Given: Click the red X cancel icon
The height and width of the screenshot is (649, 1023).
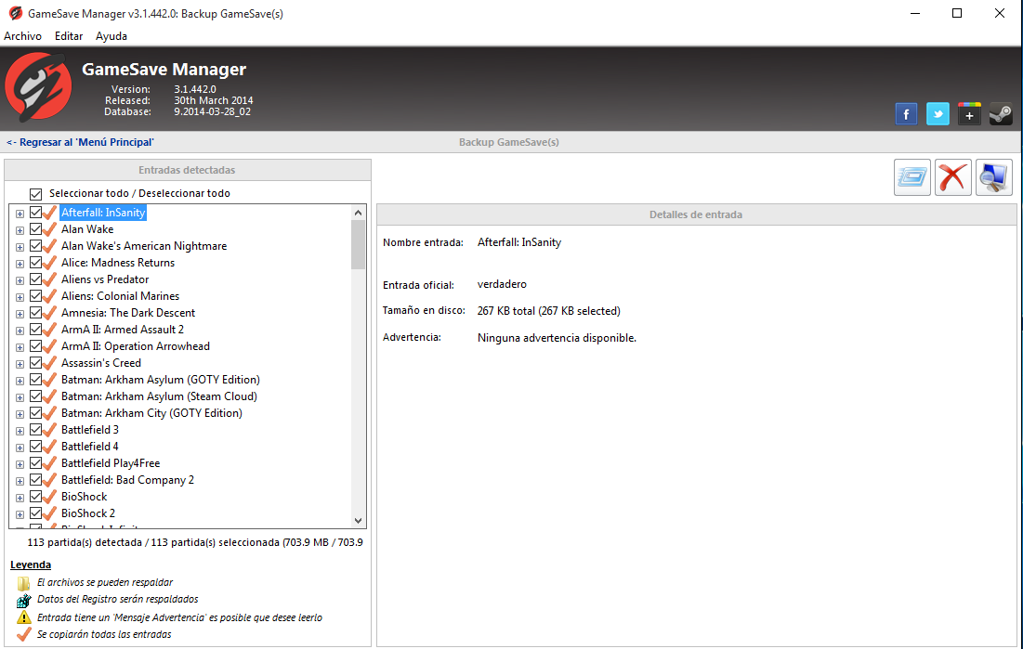Looking at the screenshot, I should click(952, 177).
